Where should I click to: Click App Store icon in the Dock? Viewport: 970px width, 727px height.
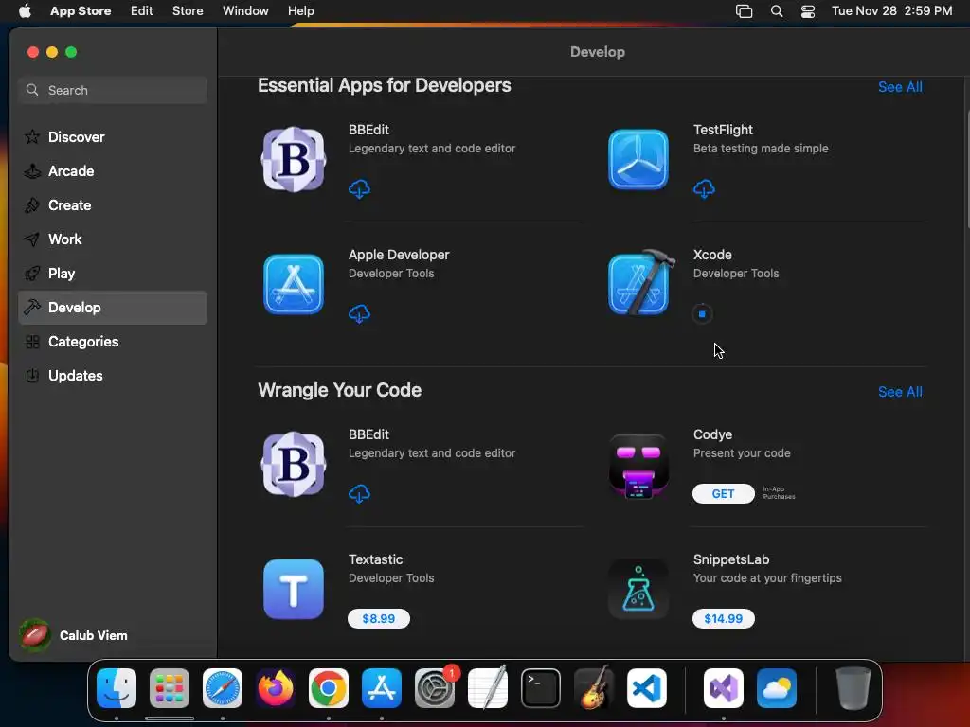[x=382, y=688]
